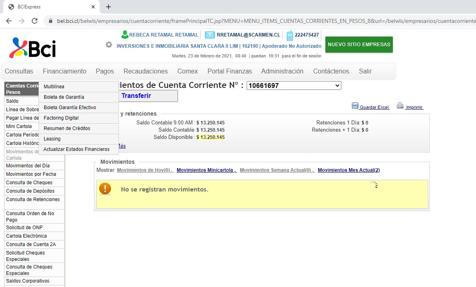Click the Imprimir printer icon

coord(400,106)
